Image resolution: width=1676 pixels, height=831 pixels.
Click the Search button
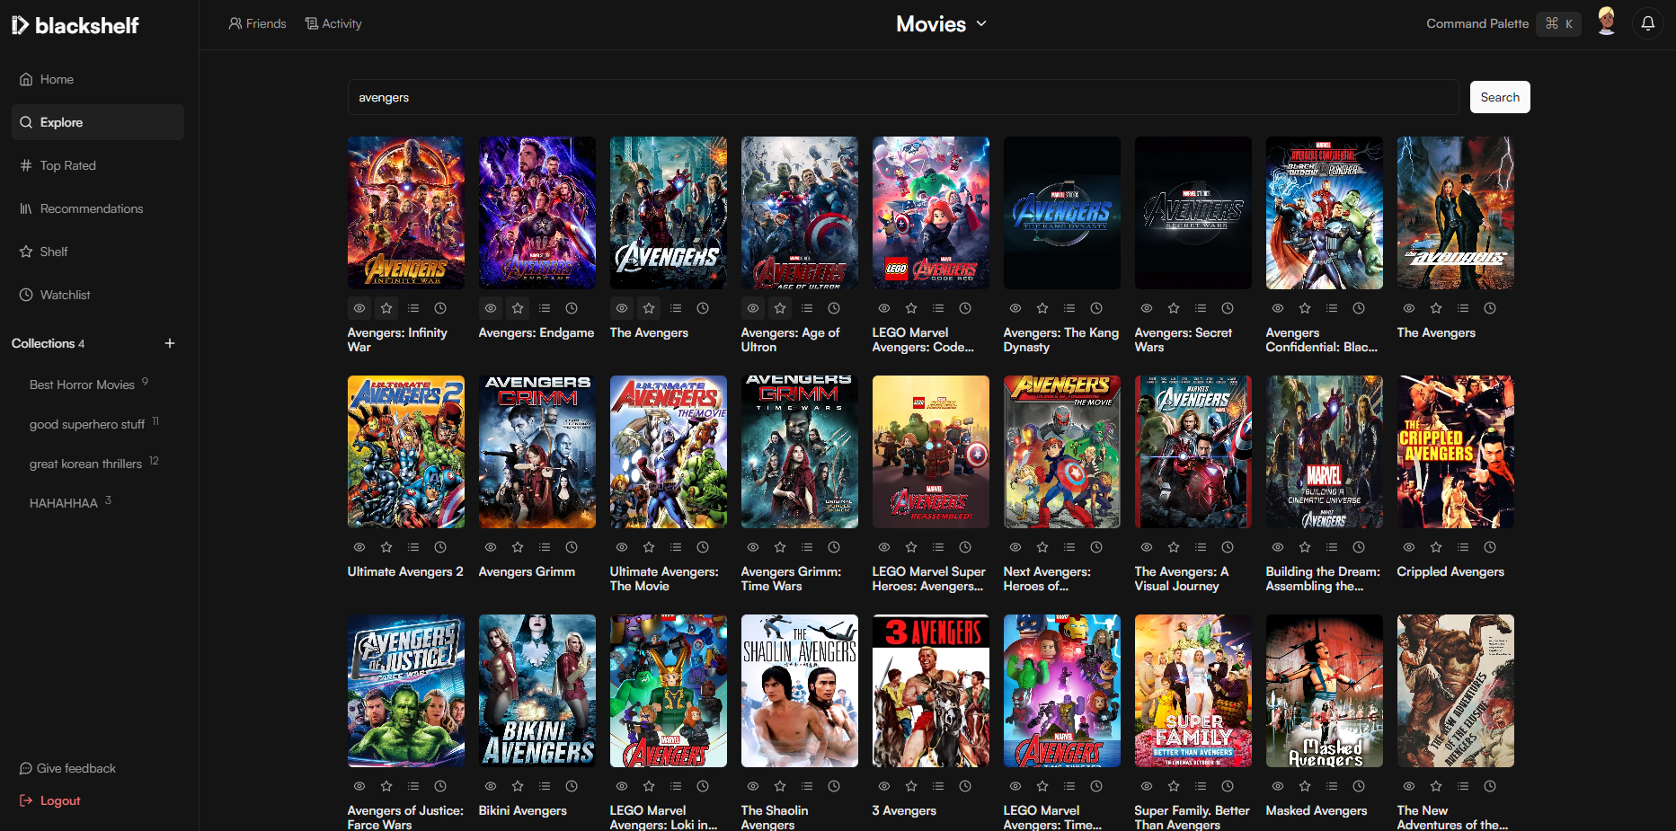(1500, 97)
